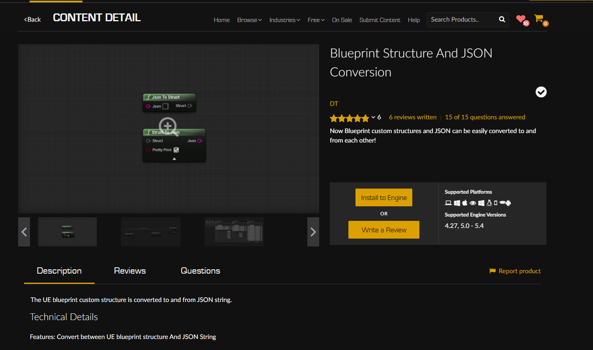Click the CONTENT DETAIL heading
The width and height of the screenshot is (593, 350).
coord(97,18)
